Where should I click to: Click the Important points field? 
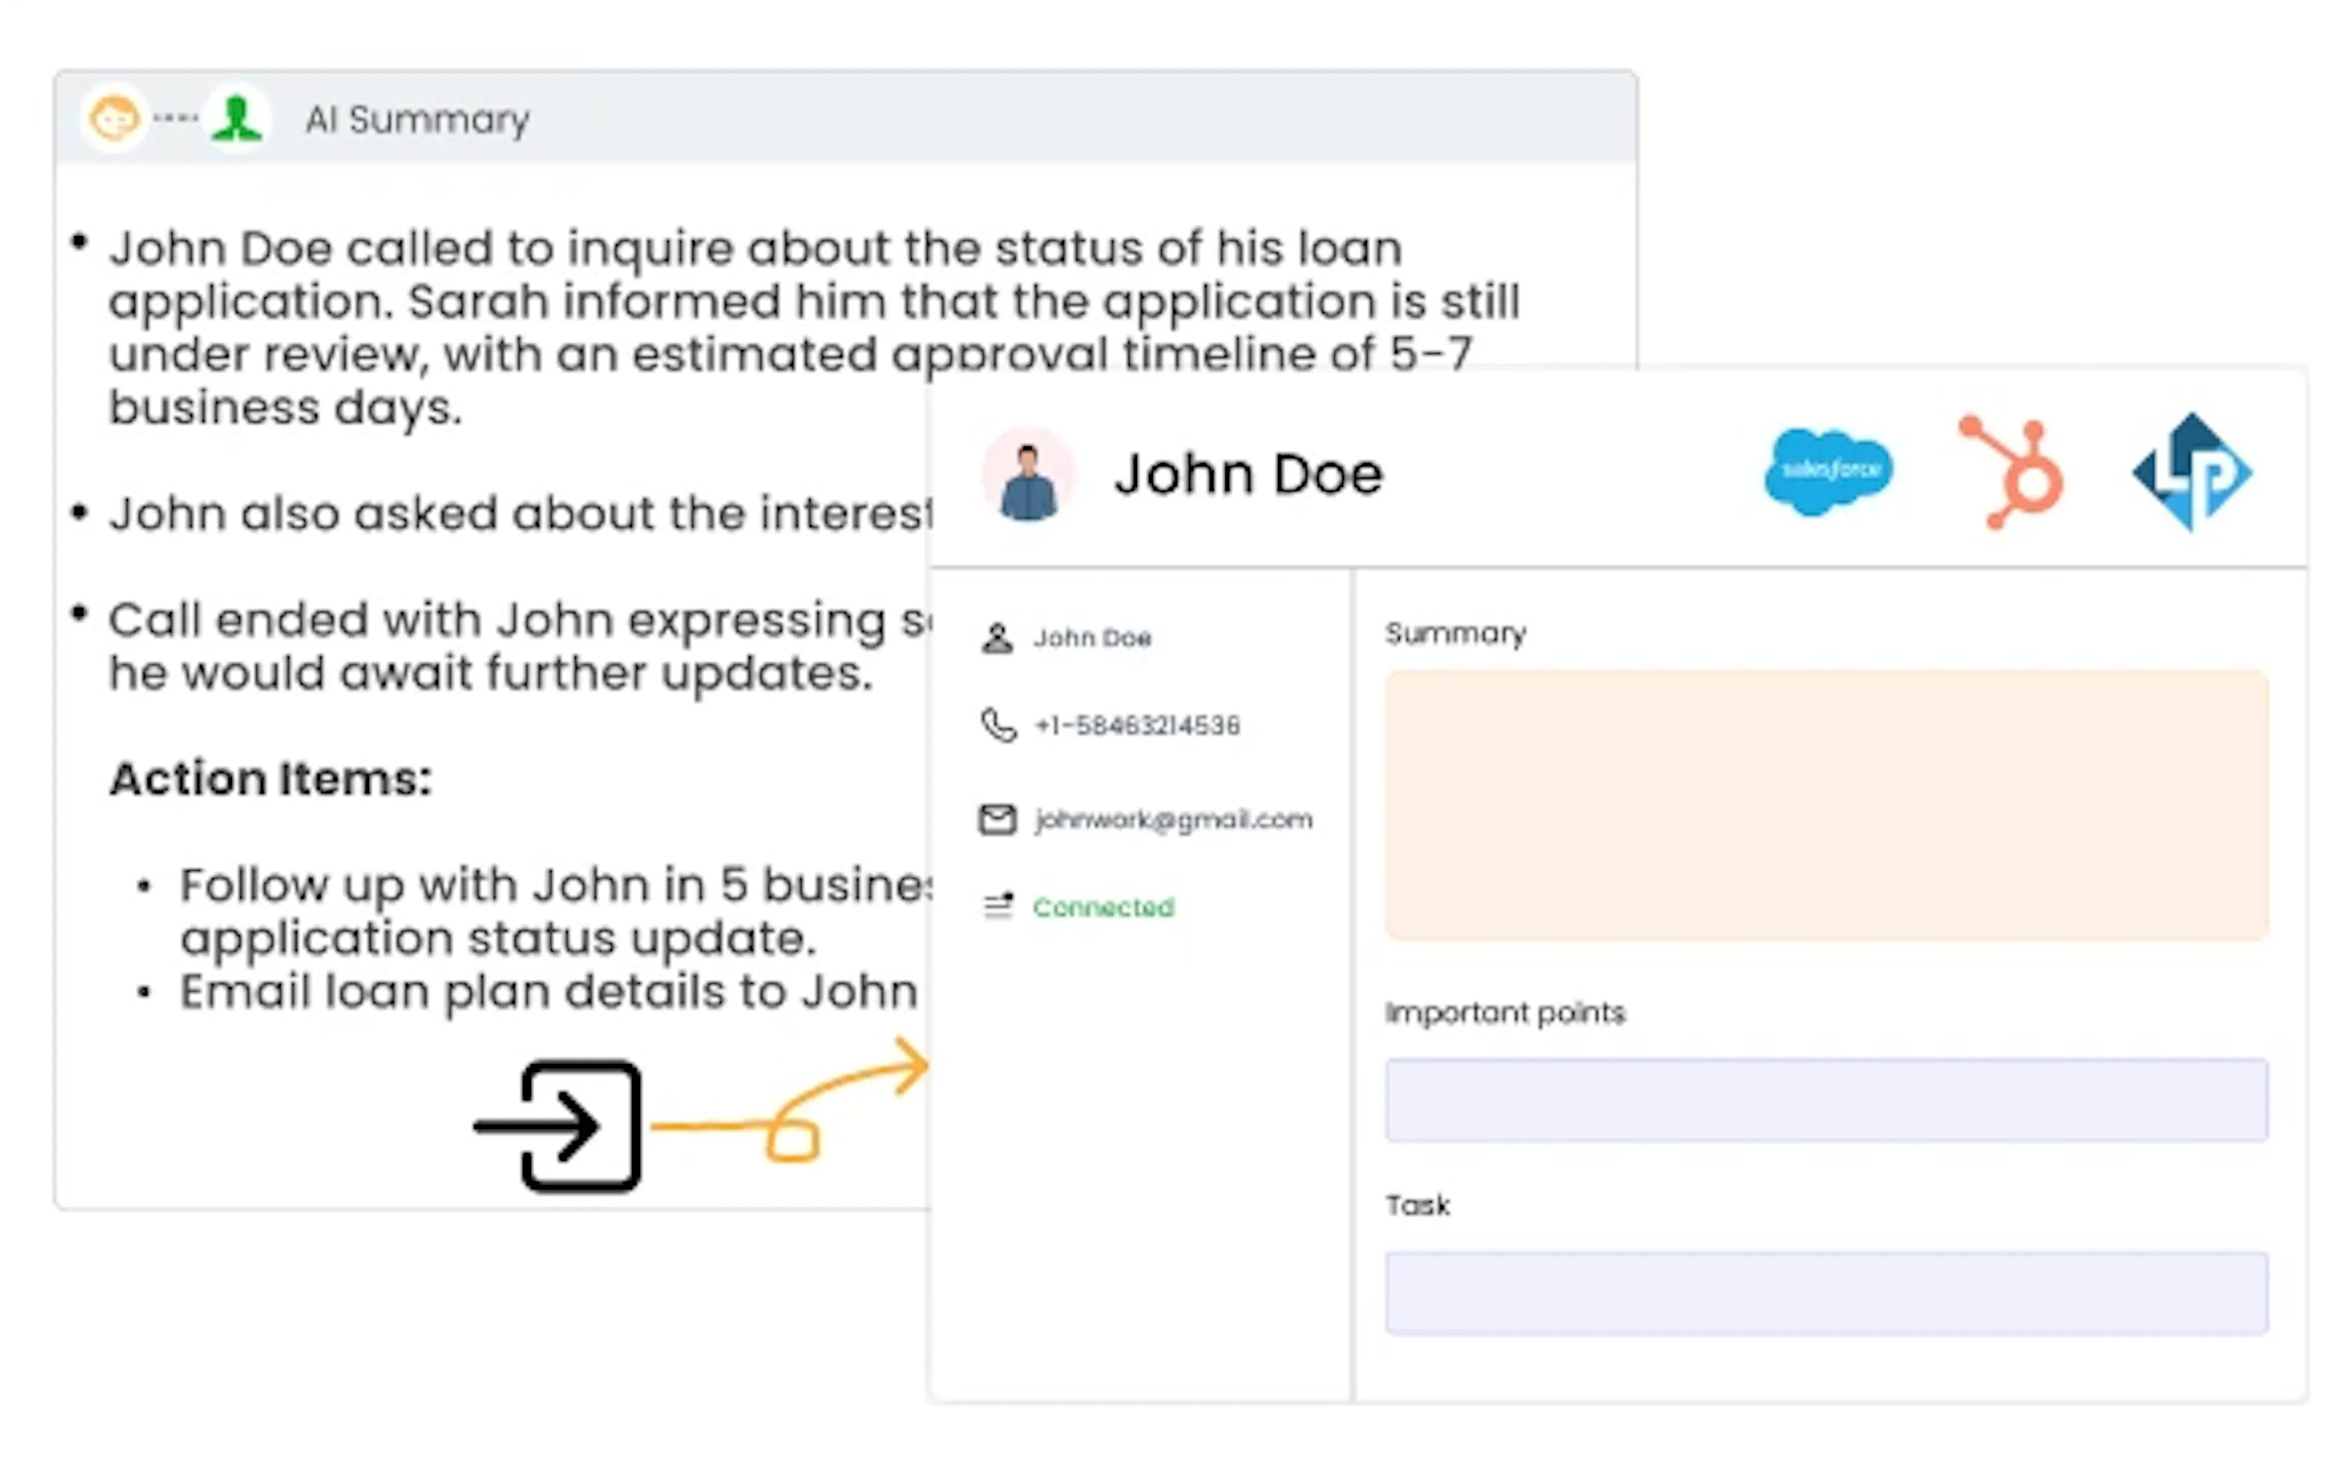1827,1100
